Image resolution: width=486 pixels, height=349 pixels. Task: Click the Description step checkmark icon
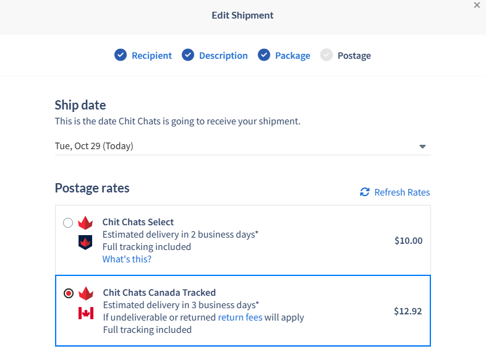tap(188, 55)
